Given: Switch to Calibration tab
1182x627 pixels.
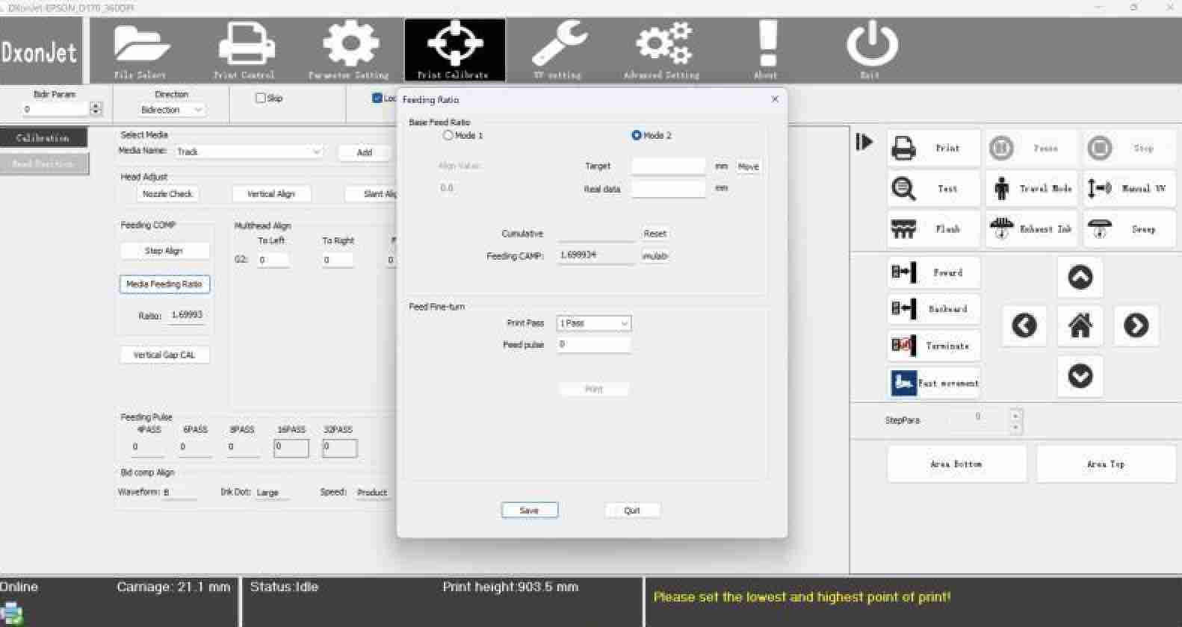Looking at the screenshot, I should coord(43,138).
